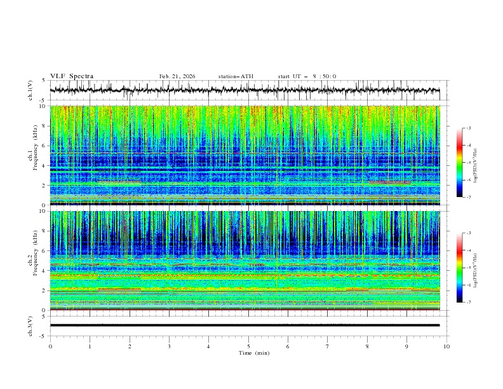Click the ch.1 spectrogram panel

tap(245, 155)
